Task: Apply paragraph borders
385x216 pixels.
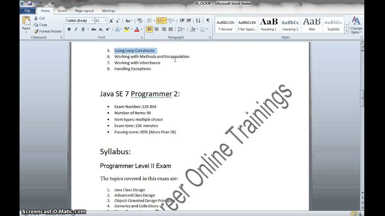Action: click(202, 29)
